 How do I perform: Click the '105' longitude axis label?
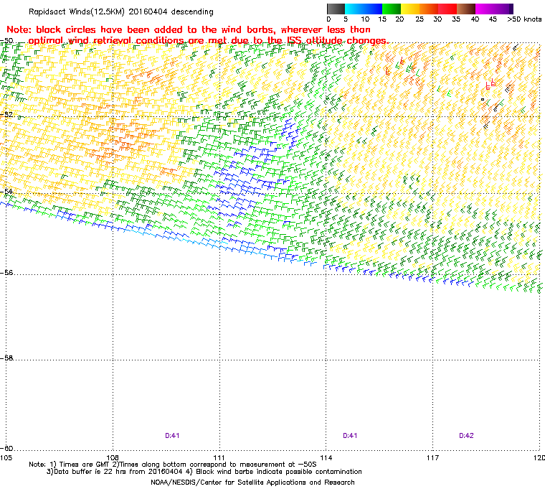pos(6,457)
